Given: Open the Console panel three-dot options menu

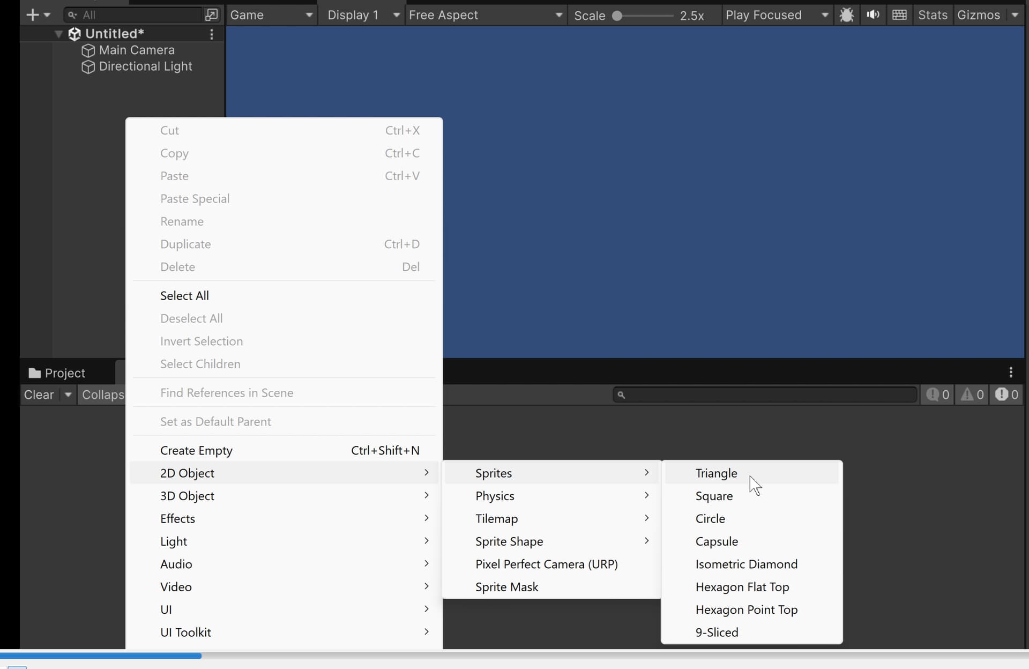Looking at the screenshot, I should 1011,372.
